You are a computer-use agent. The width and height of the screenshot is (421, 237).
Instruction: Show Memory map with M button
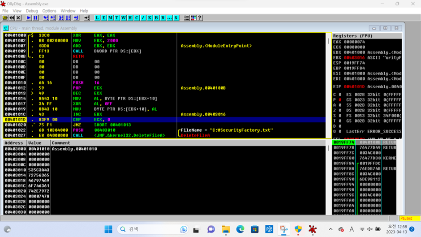point(110,18)
